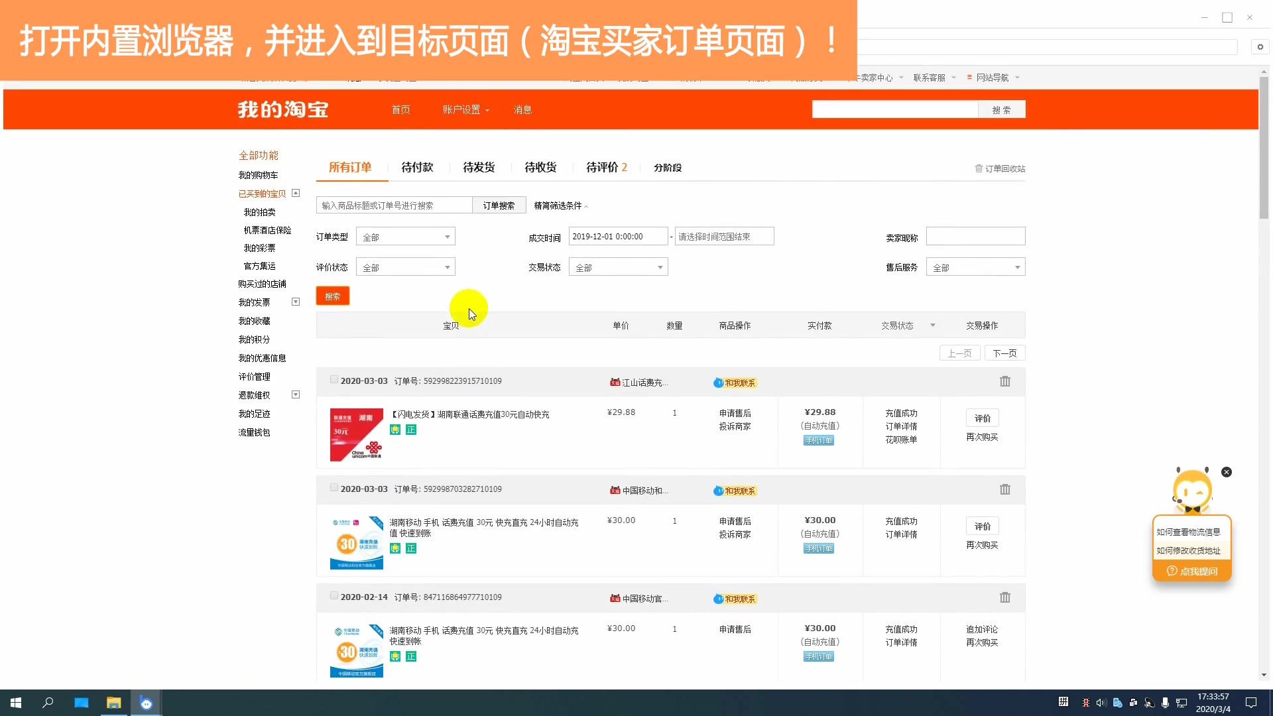Expand the 我的发票 sidebar section
The width and height of the screenshot is (1273, 716).
click(296, 302)
